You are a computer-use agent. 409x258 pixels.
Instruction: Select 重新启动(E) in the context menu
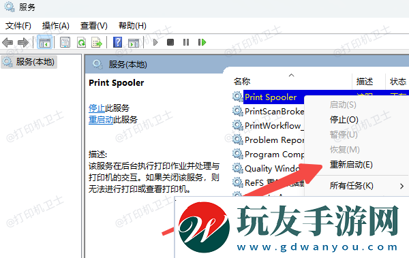[351, 165]
